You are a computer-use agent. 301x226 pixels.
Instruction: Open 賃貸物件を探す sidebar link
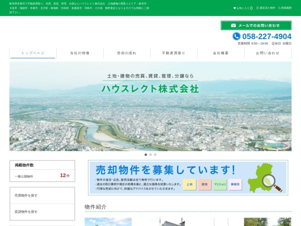coord(42,212)
